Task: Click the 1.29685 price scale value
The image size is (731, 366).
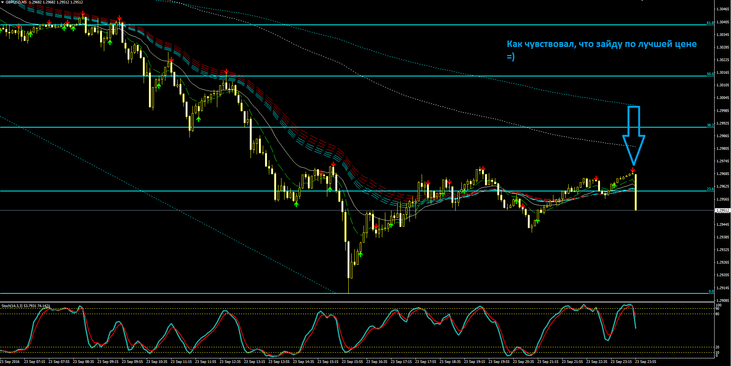Action: point(723,174)
